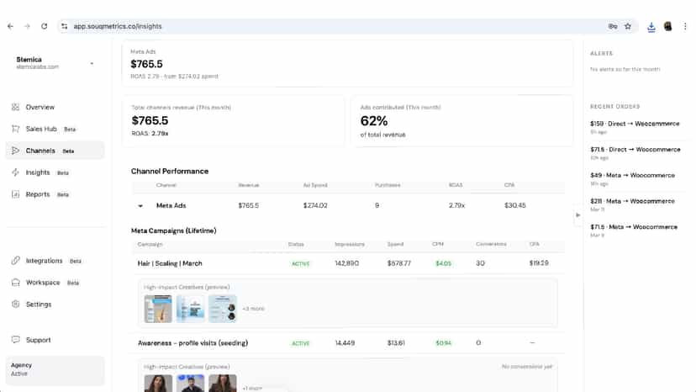Click the Support chat icon
The width and height of the screenshot is (696, 392).
click(x=15, y=340)
